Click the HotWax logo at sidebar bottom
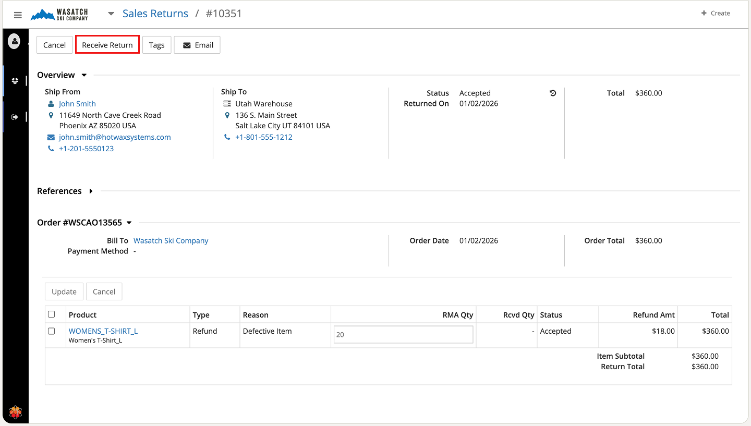The height and width of the screenshot is (426, 751). (x=15, y=412)
